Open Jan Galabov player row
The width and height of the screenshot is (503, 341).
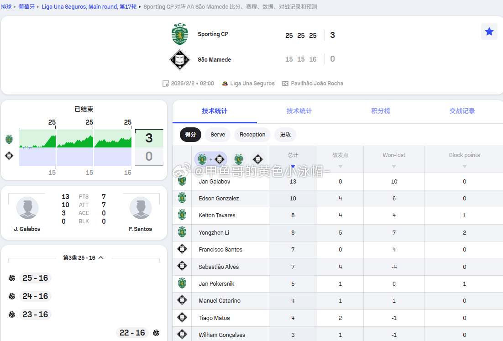(338, 182)
